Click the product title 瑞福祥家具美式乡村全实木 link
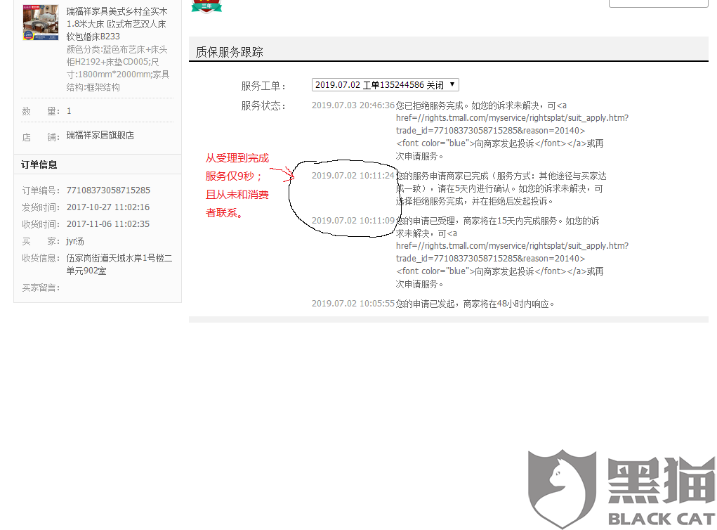This screenshot has width=717, height=530. point(117,12)
